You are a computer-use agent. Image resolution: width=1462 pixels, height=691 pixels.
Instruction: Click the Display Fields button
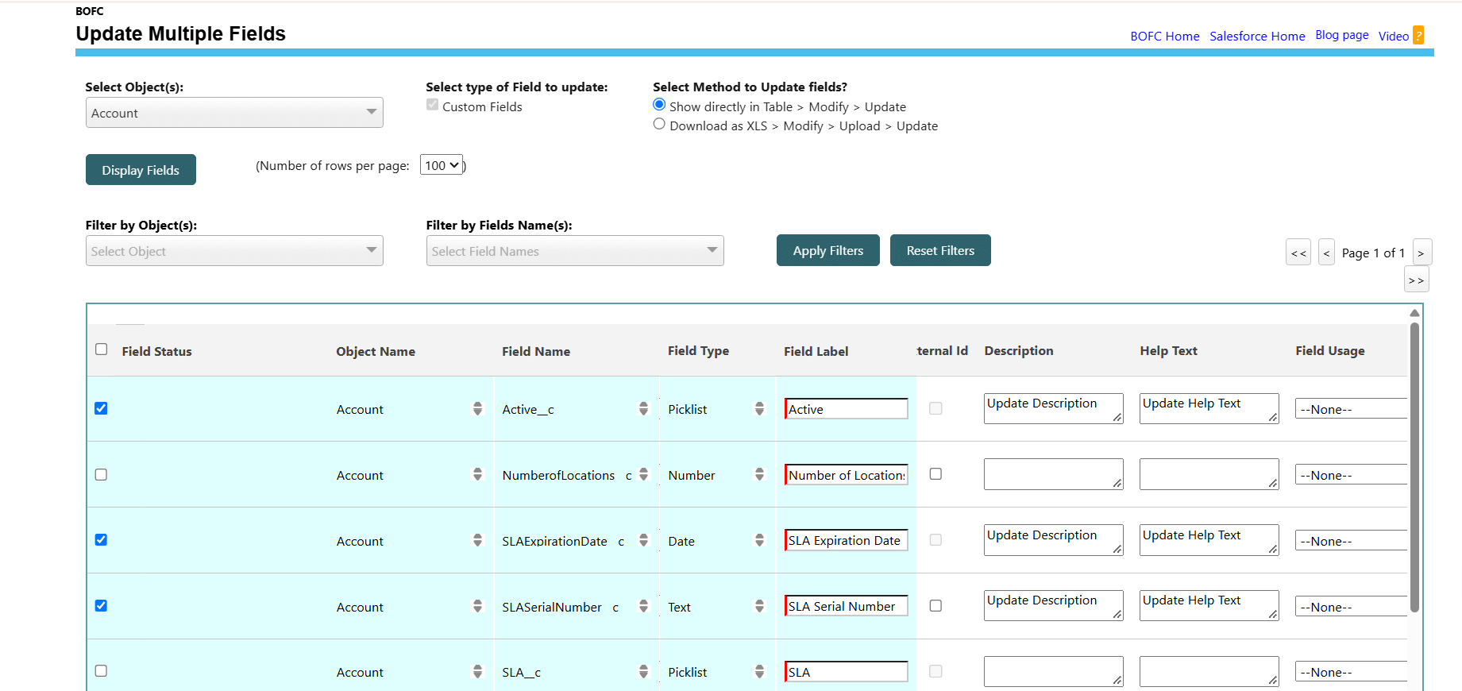click(141, 170)
